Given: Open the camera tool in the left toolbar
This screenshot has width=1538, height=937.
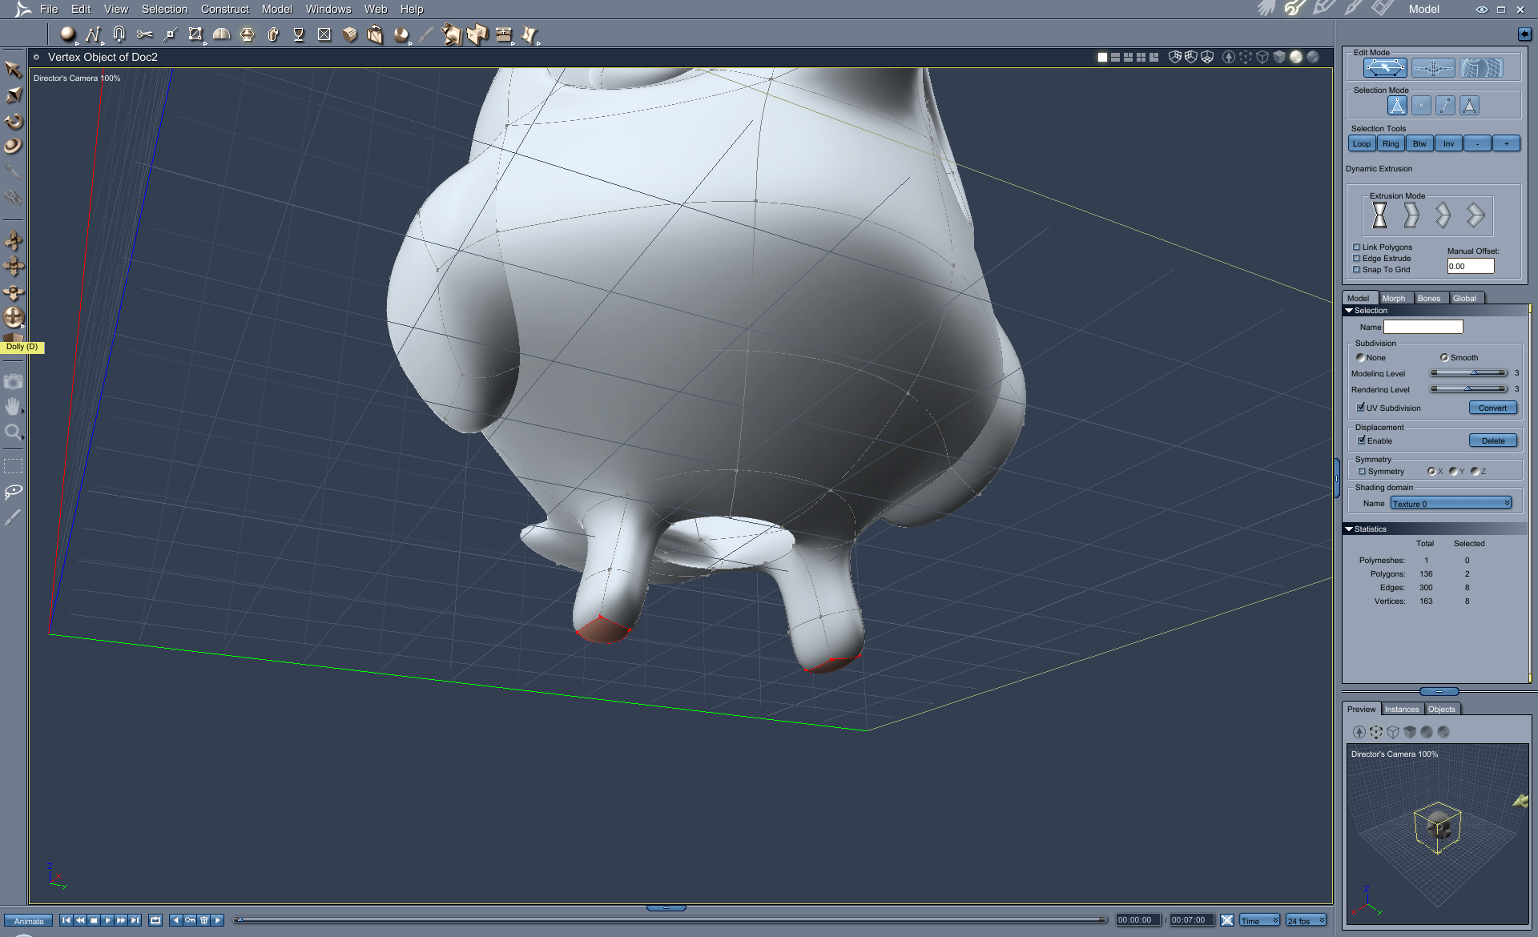Looking at the screenshot, I should click(x=14, y=382).
